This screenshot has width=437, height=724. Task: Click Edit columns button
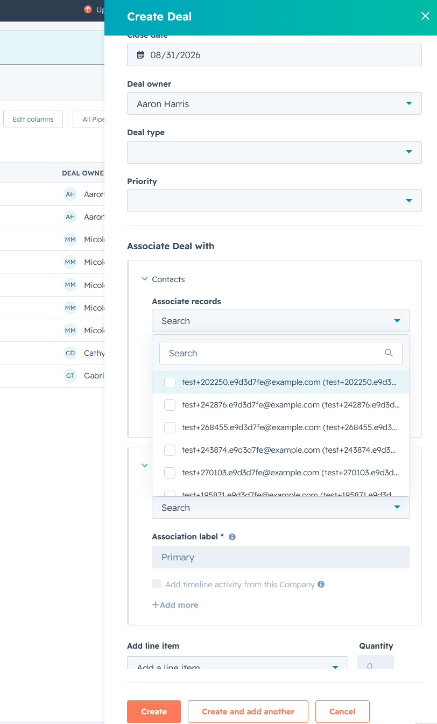tap(33, 119)
